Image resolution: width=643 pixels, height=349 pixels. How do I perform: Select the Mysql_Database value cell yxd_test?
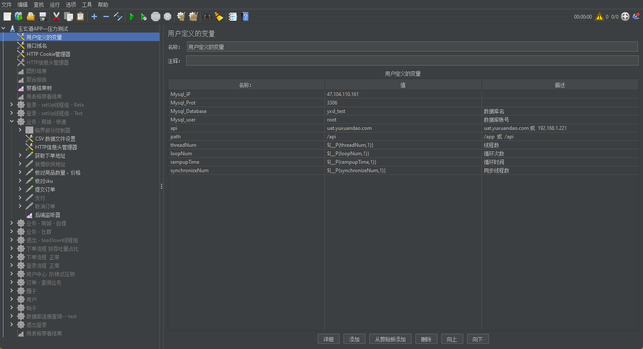coord(402,111)
